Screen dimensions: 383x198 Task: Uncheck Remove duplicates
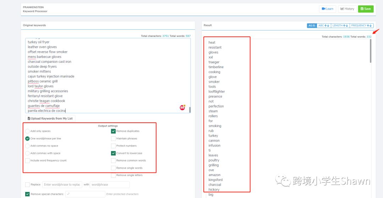point(113,131)
